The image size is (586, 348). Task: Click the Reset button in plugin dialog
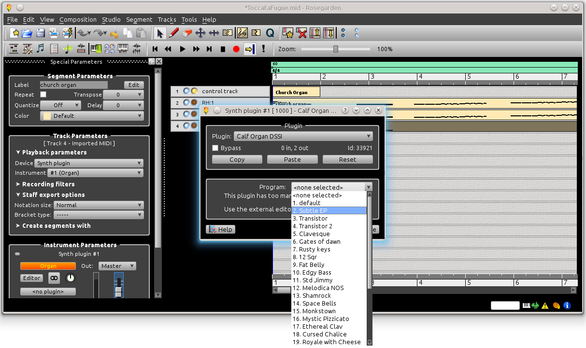[x=347, y=160]
